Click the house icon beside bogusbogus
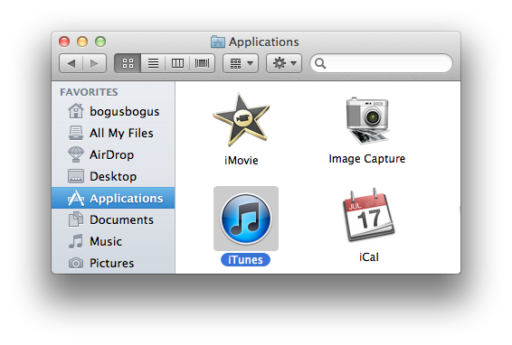 [x=76, y=111]
